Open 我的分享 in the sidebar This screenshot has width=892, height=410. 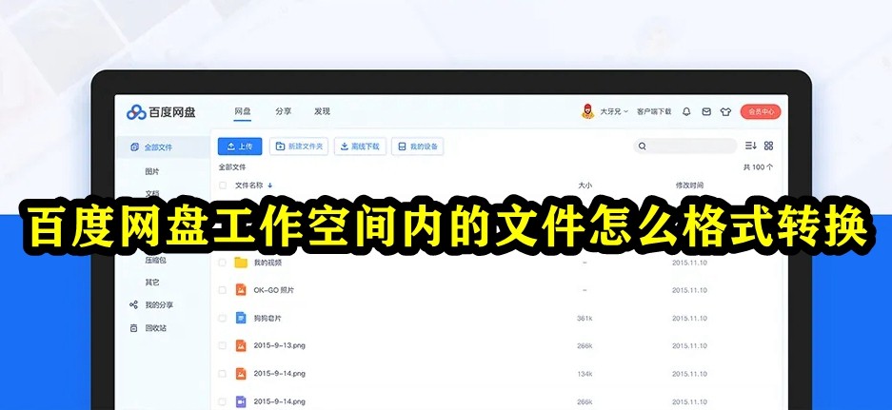pos(159,304)
